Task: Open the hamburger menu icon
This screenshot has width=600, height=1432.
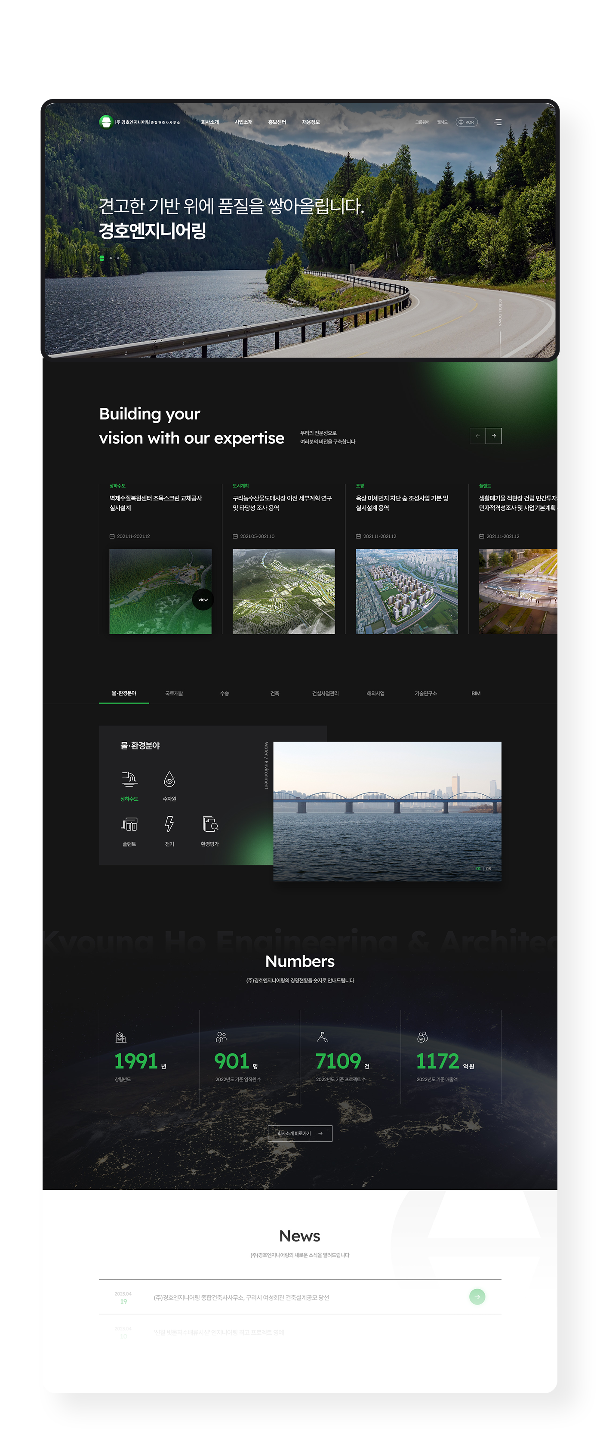Action: (x=498, y=122)
